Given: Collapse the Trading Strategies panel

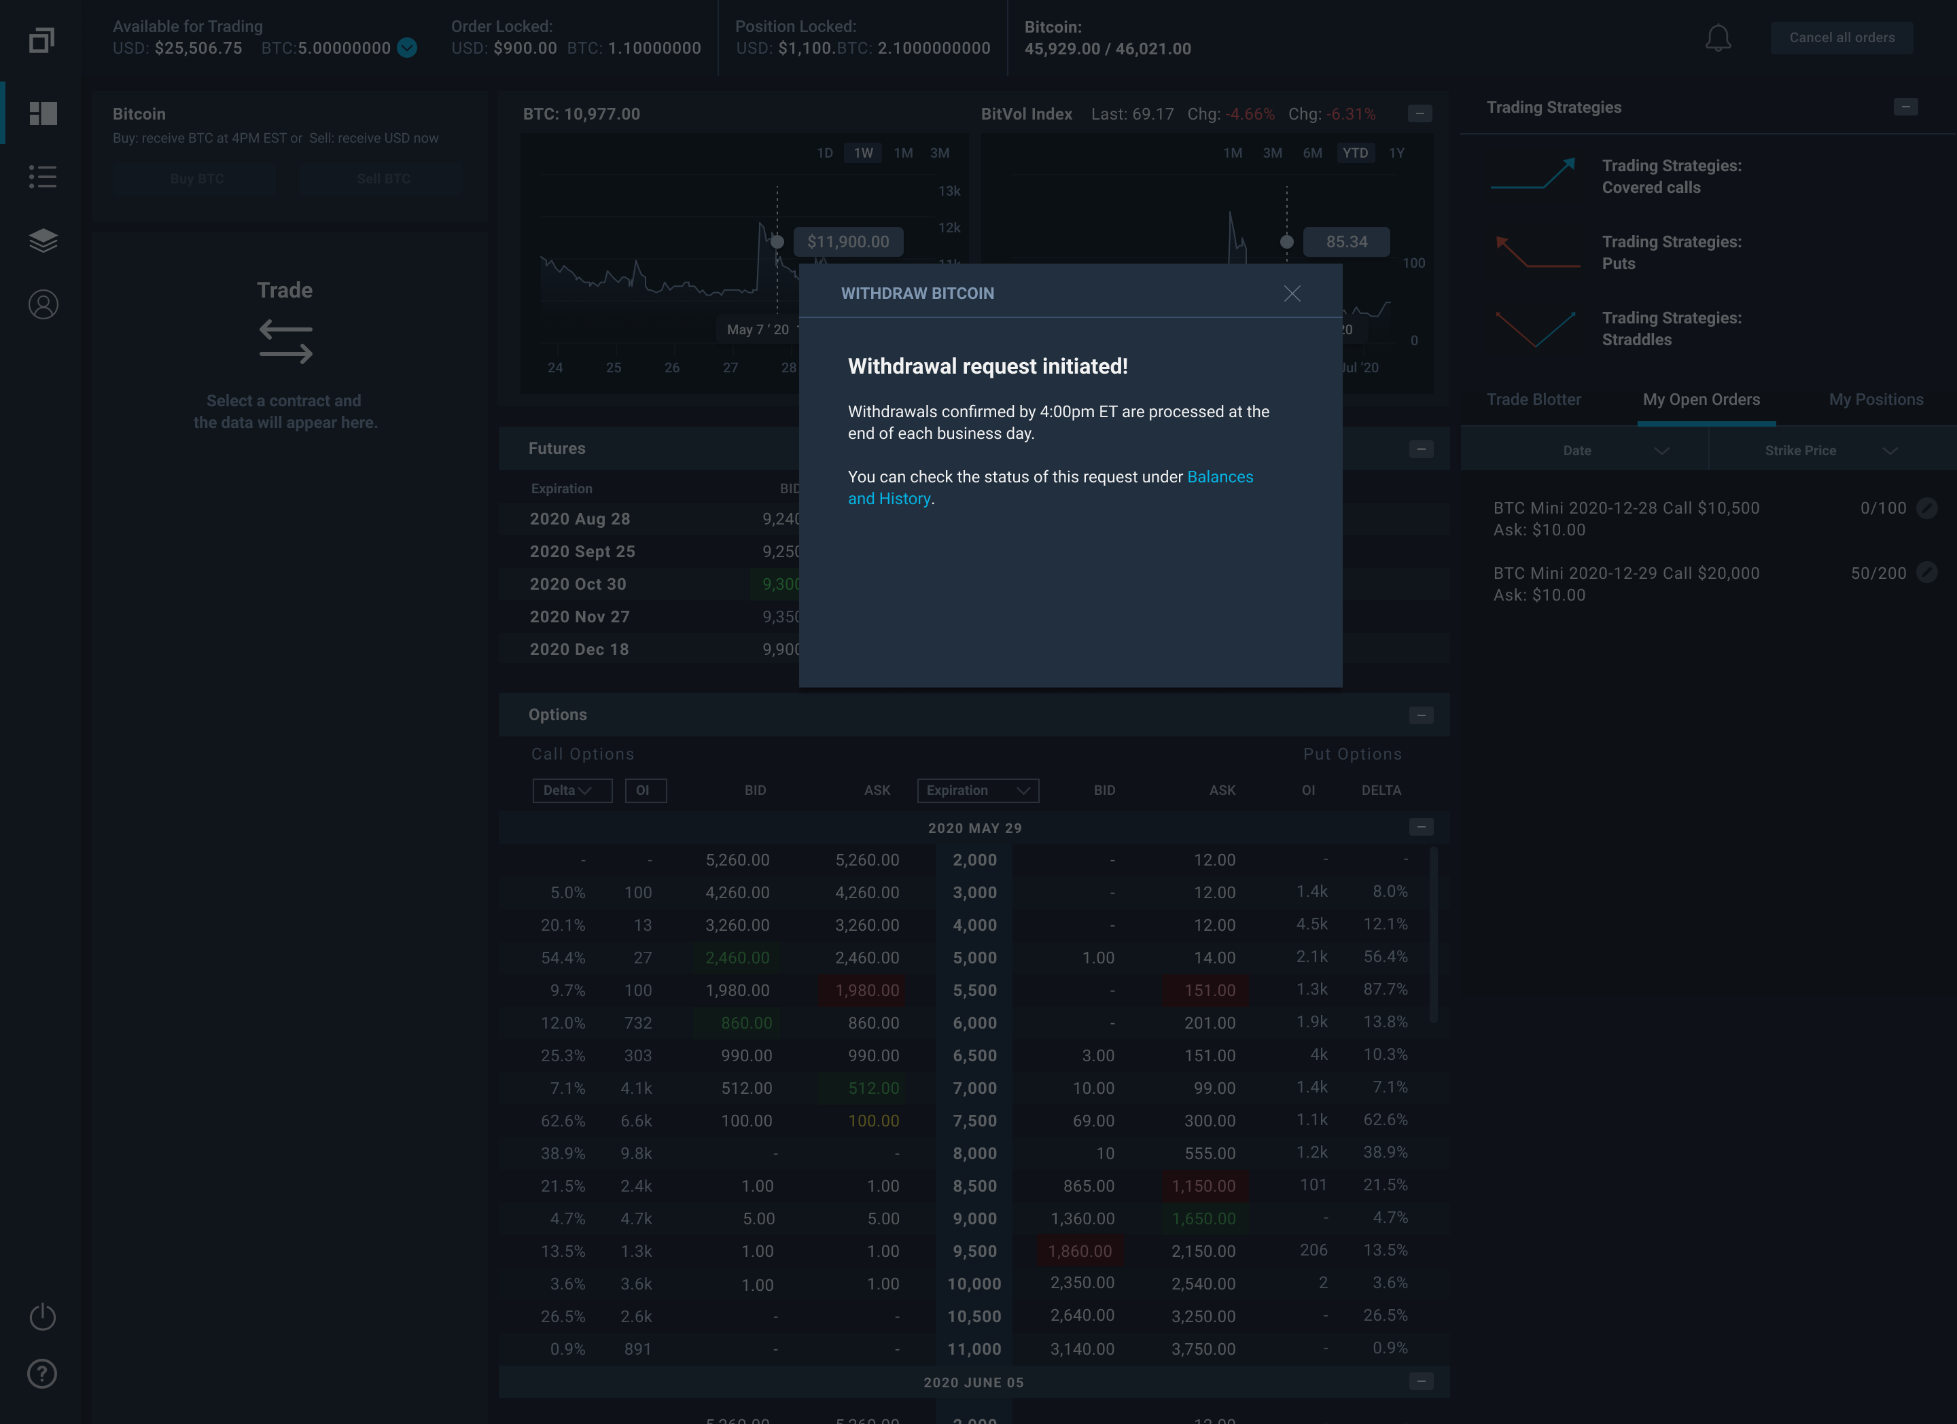Looking at the screenshot, I should 1905,107.
